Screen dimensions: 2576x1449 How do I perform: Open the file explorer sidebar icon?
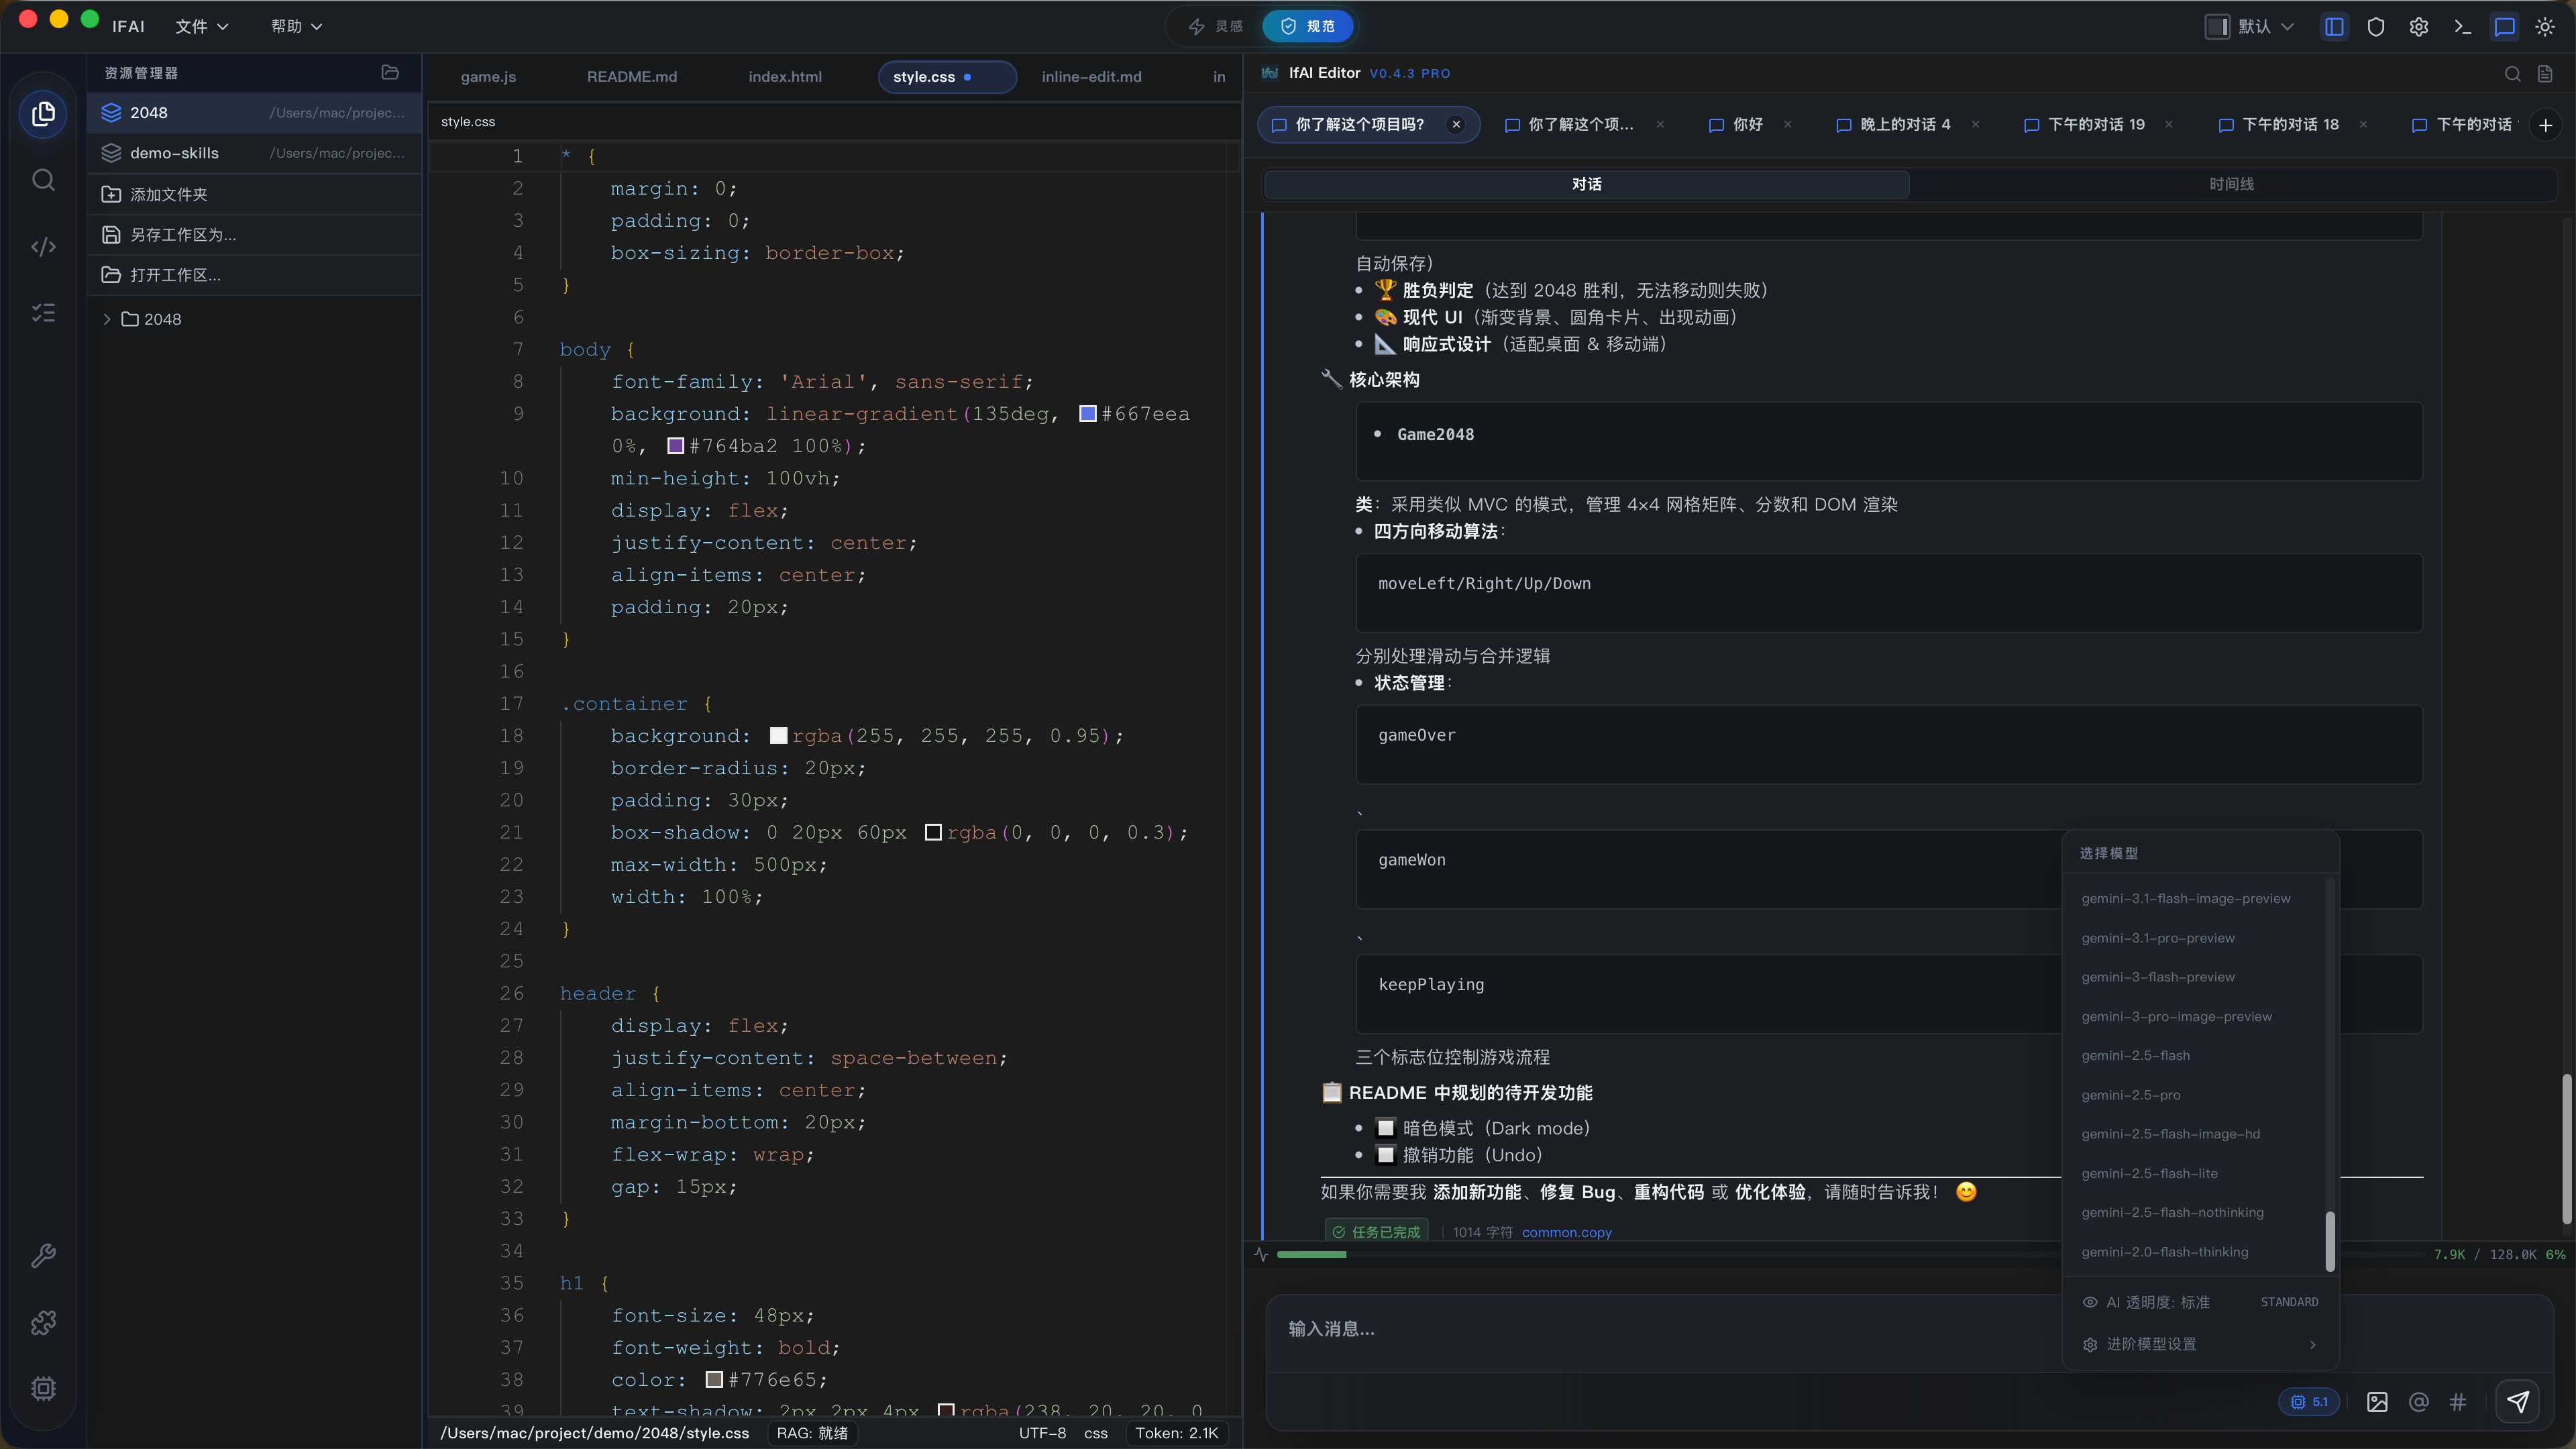point(43,113)
